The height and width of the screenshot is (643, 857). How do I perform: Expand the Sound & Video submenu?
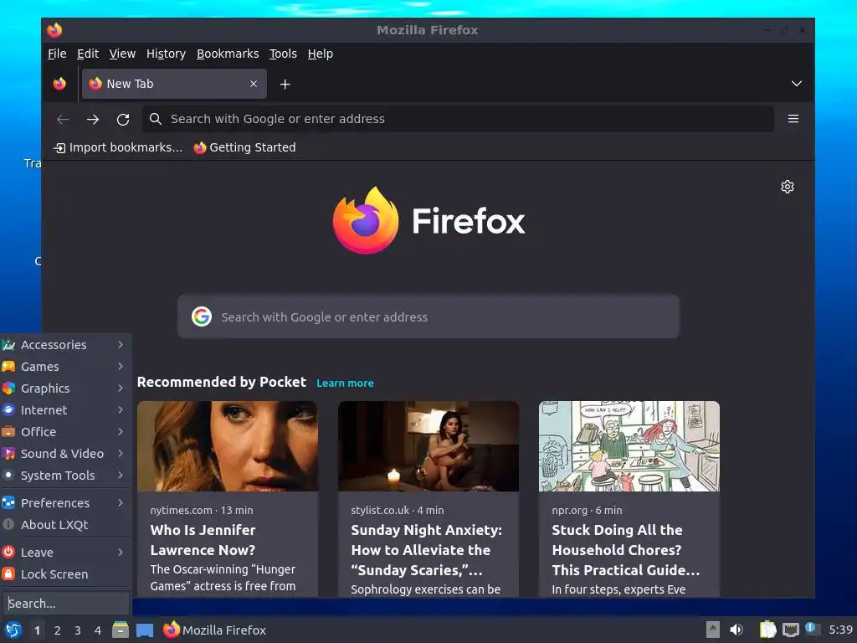click(x=65, y=454)
